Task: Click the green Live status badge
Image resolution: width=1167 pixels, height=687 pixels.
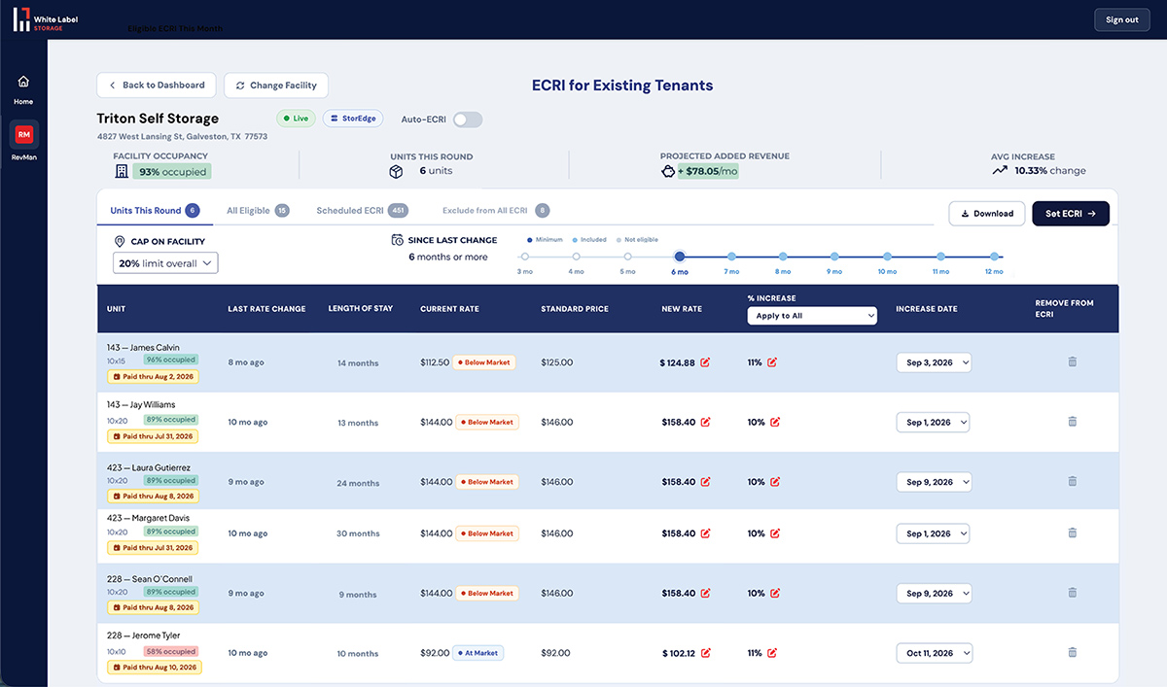Action: [296, 119]
